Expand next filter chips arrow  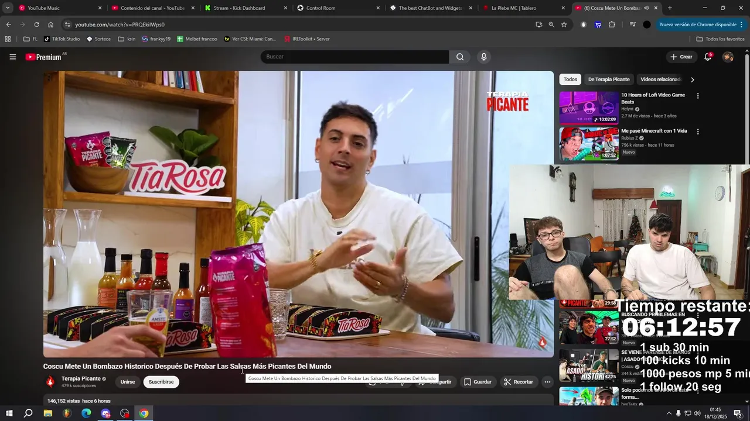point(693,80)
